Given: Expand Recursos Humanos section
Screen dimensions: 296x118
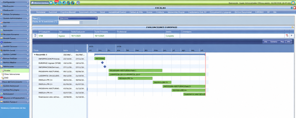Looking at the screenshot, I should coord(15,34).
